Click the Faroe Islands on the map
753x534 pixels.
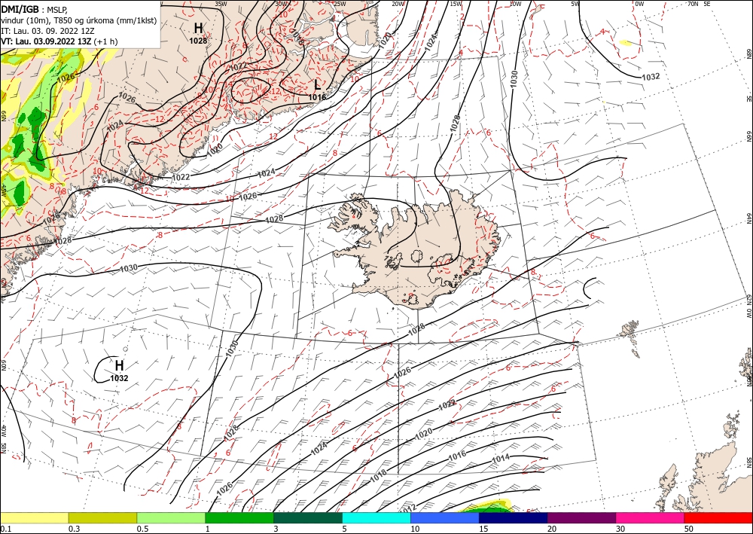tap(630, 331)
